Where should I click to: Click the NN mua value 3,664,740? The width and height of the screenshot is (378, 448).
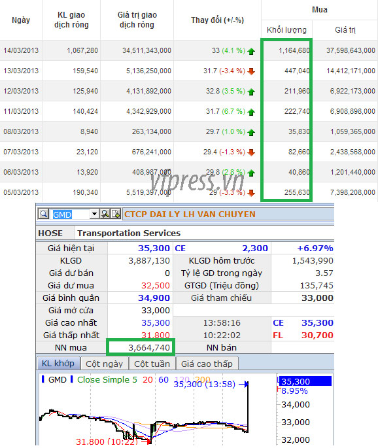(149, 347)
